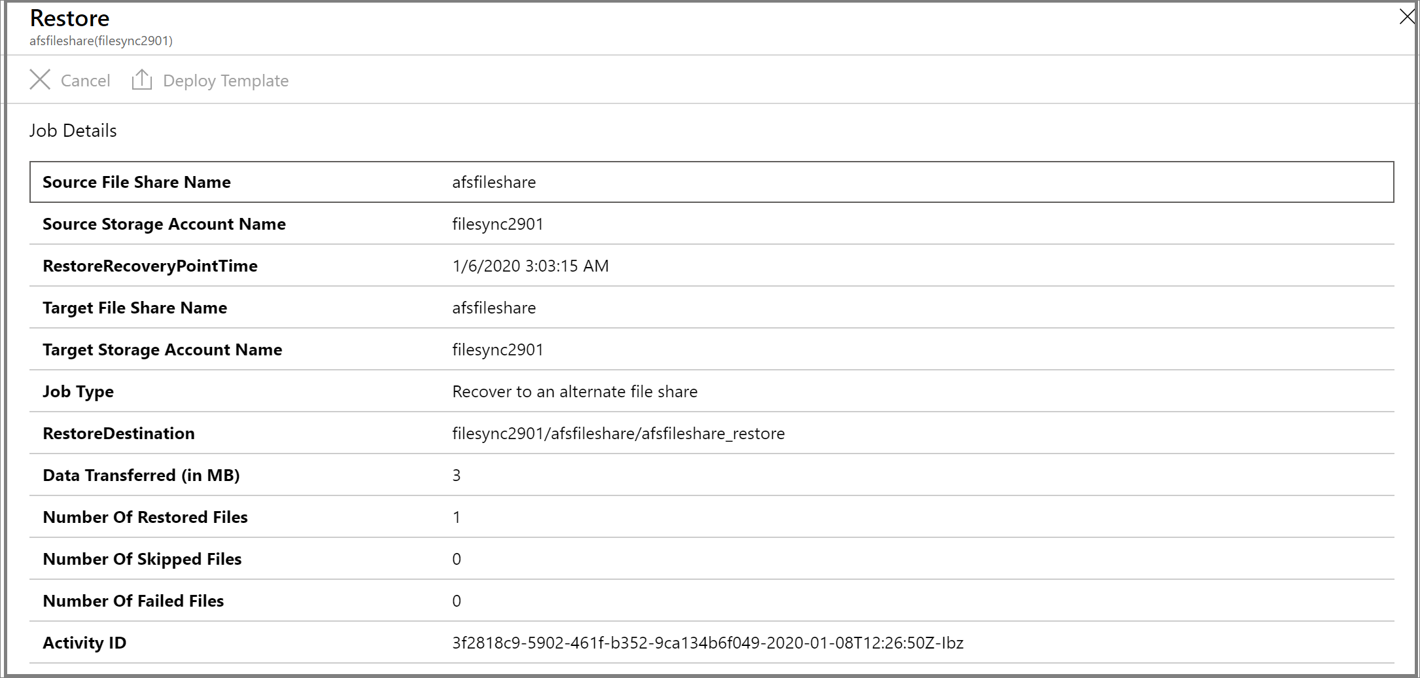
Task: Select the Source File Share Name row
Action: 712,182
